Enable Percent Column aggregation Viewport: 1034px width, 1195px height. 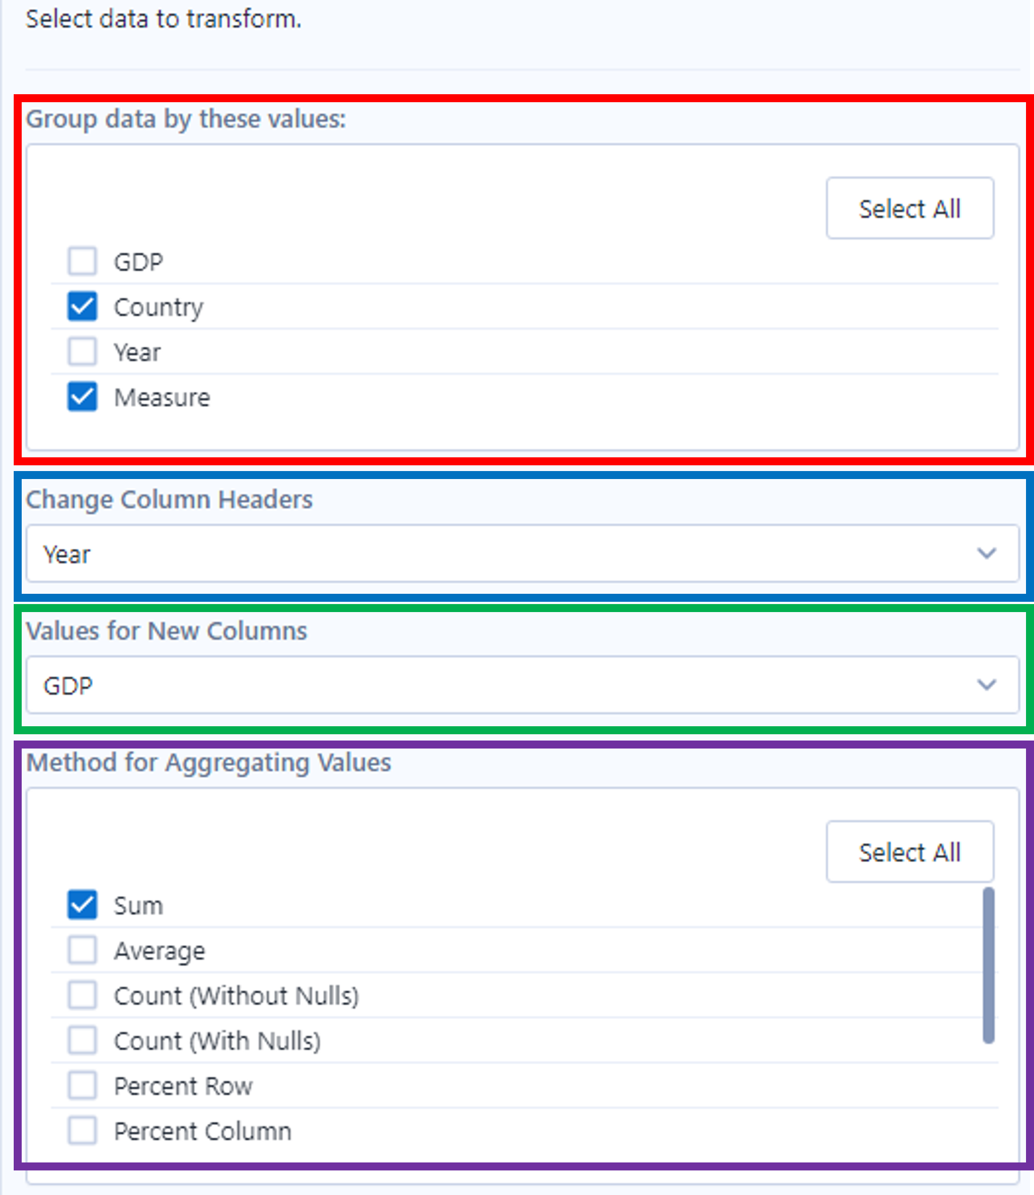click(x=82, y=1130)
